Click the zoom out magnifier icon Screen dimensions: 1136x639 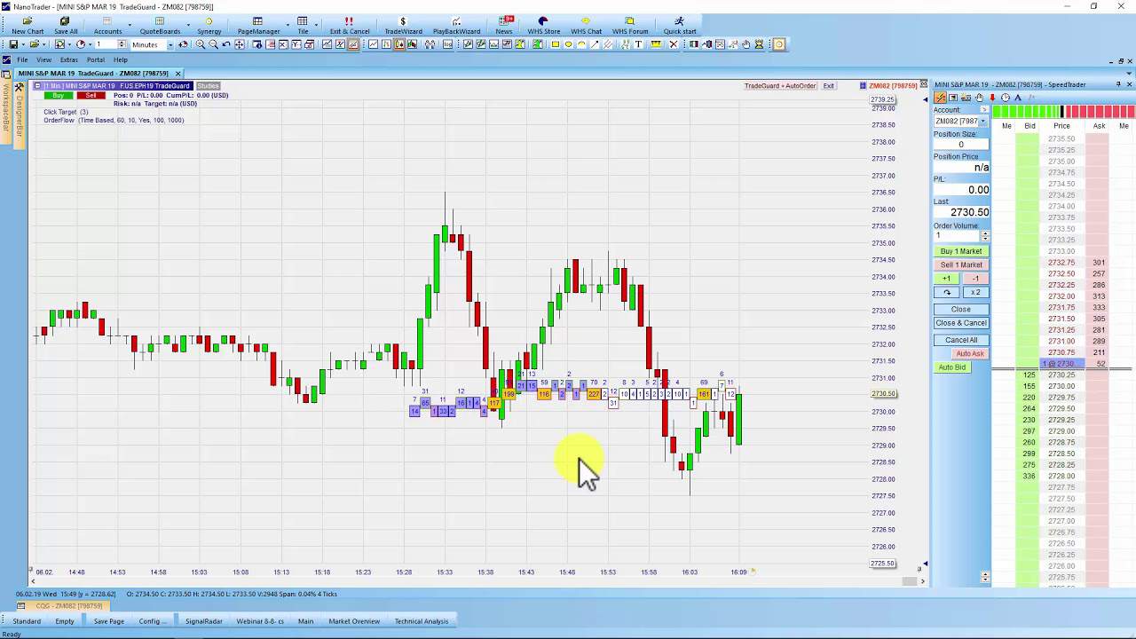[213, 44]
